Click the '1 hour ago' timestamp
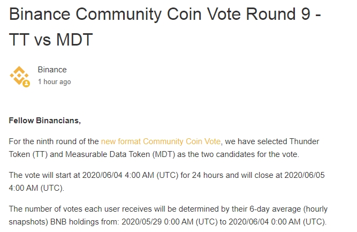Screen dimensions: 357x232 [54, 81]
